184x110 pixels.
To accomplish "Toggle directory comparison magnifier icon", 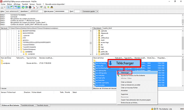I will (x=45, y=7).
